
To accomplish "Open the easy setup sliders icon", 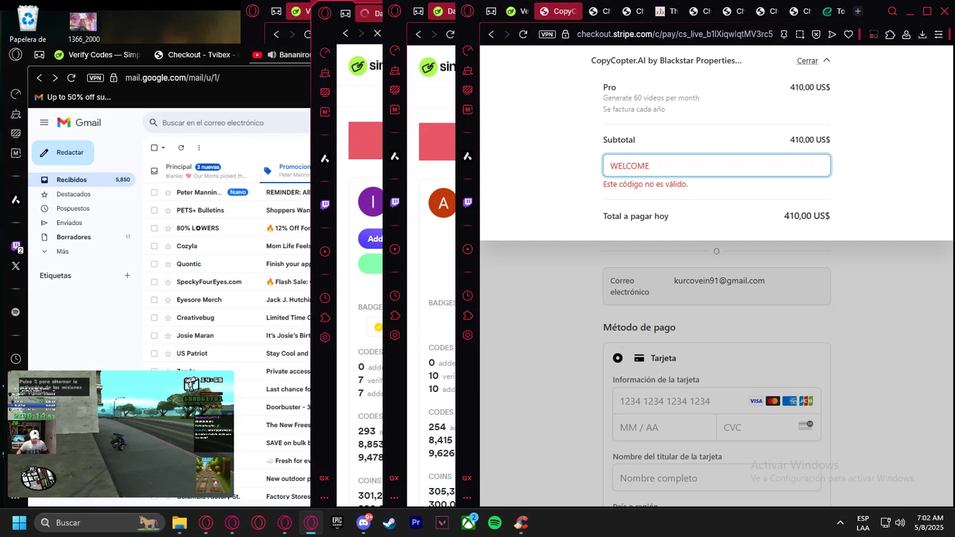I will [938, 34].
